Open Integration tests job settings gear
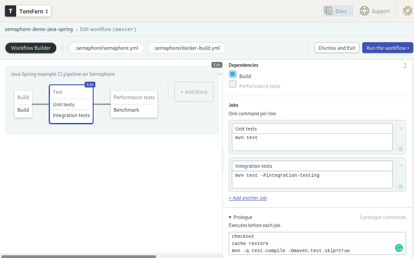Screen dimensions: 414x258 pos(400,186)
